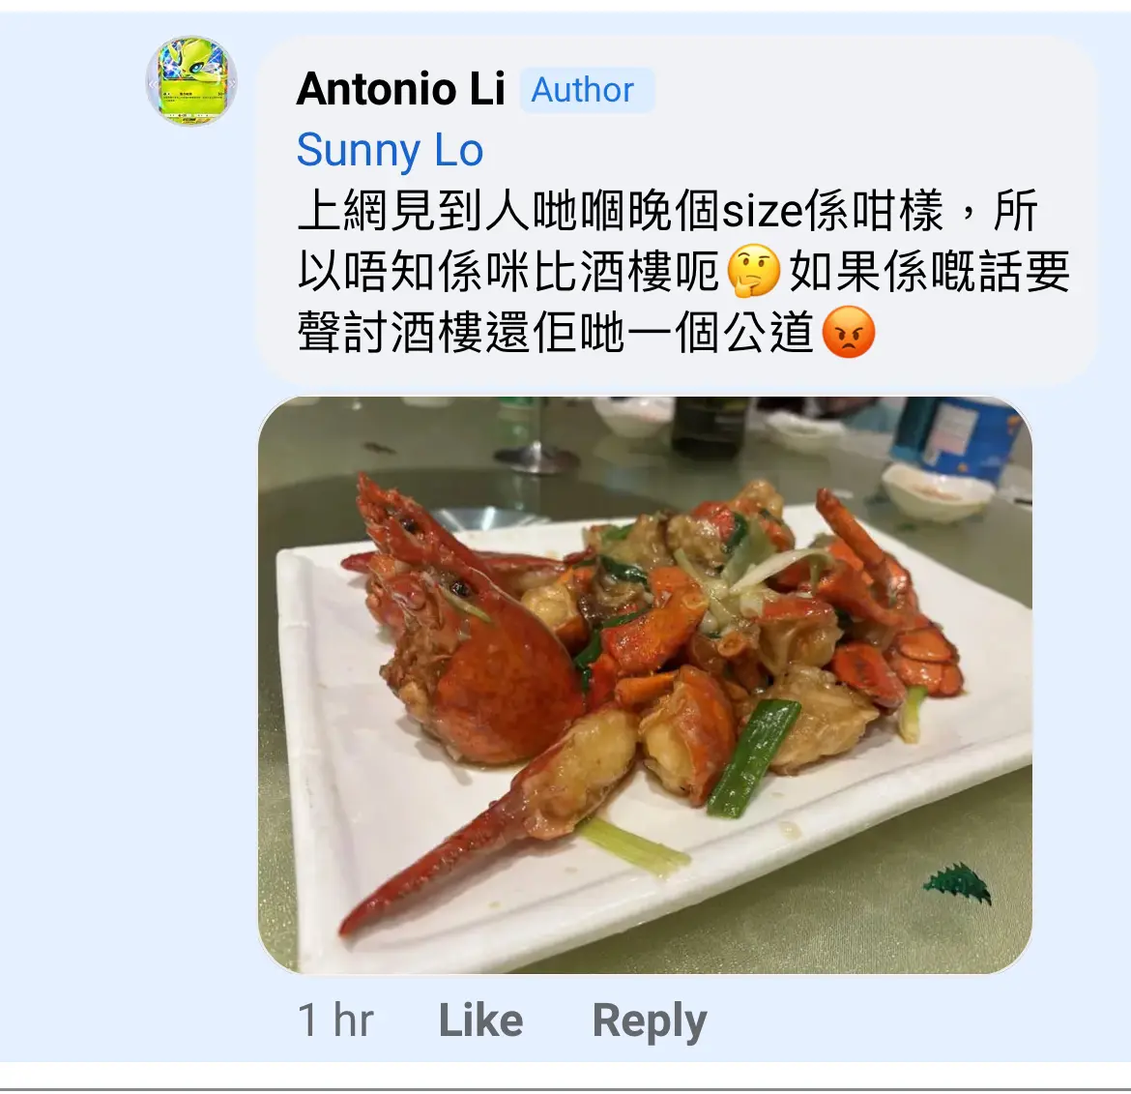The image size is (1131, 1094).
Task: Click the word size in the comment
Action: [763, 211]
